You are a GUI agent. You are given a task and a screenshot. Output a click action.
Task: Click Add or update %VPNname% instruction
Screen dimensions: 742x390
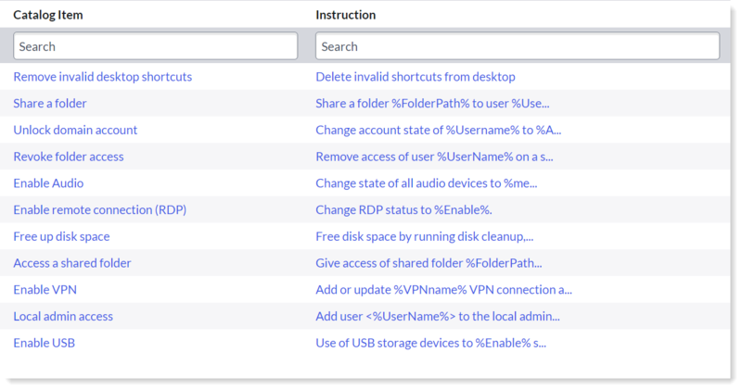pos(444,289)
